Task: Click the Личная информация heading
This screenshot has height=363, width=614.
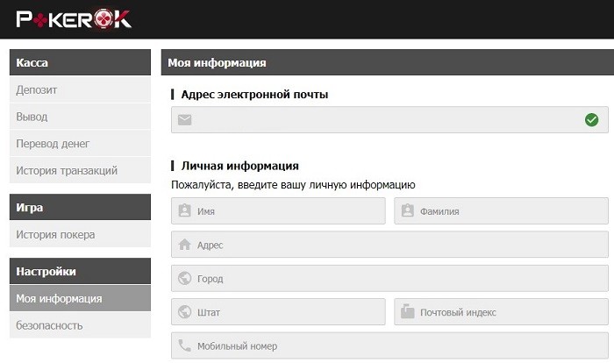Action: tap(239, 166)
